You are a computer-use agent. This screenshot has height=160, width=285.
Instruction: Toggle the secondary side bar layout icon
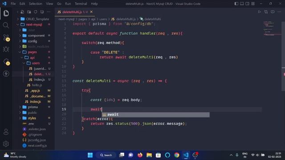point(248,4)
